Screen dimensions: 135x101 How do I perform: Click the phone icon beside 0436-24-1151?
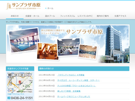pyautogui.click(x=9, y=98)
